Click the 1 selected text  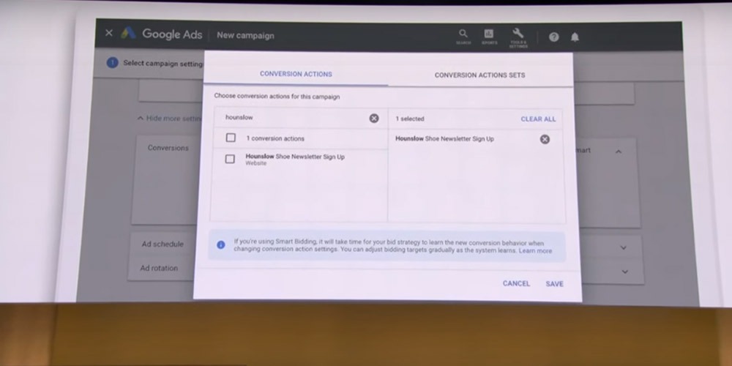click(410, 119)
